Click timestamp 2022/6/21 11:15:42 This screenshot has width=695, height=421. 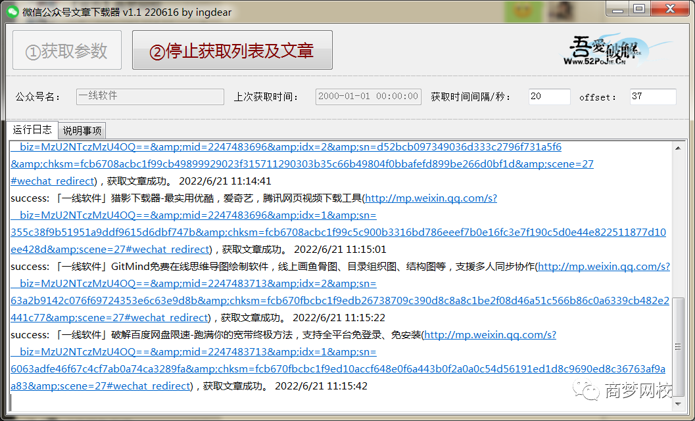click(322, 386)
